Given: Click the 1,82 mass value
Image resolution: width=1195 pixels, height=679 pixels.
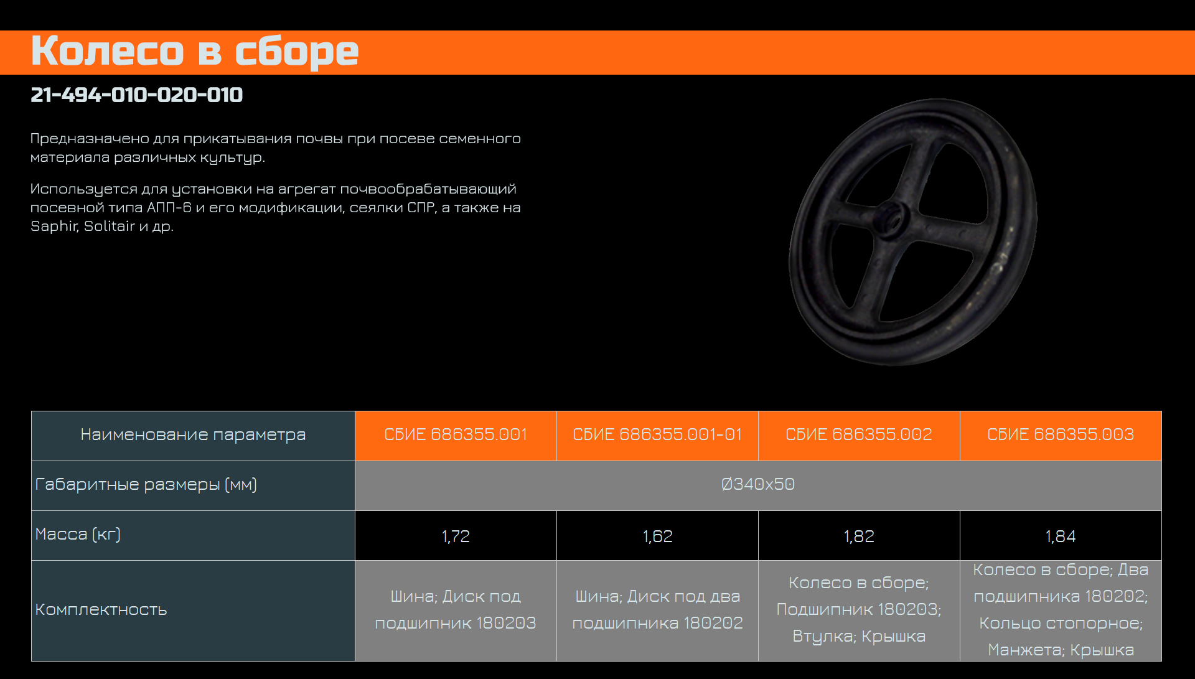Looking at the screenshot, I should [858, 536].
